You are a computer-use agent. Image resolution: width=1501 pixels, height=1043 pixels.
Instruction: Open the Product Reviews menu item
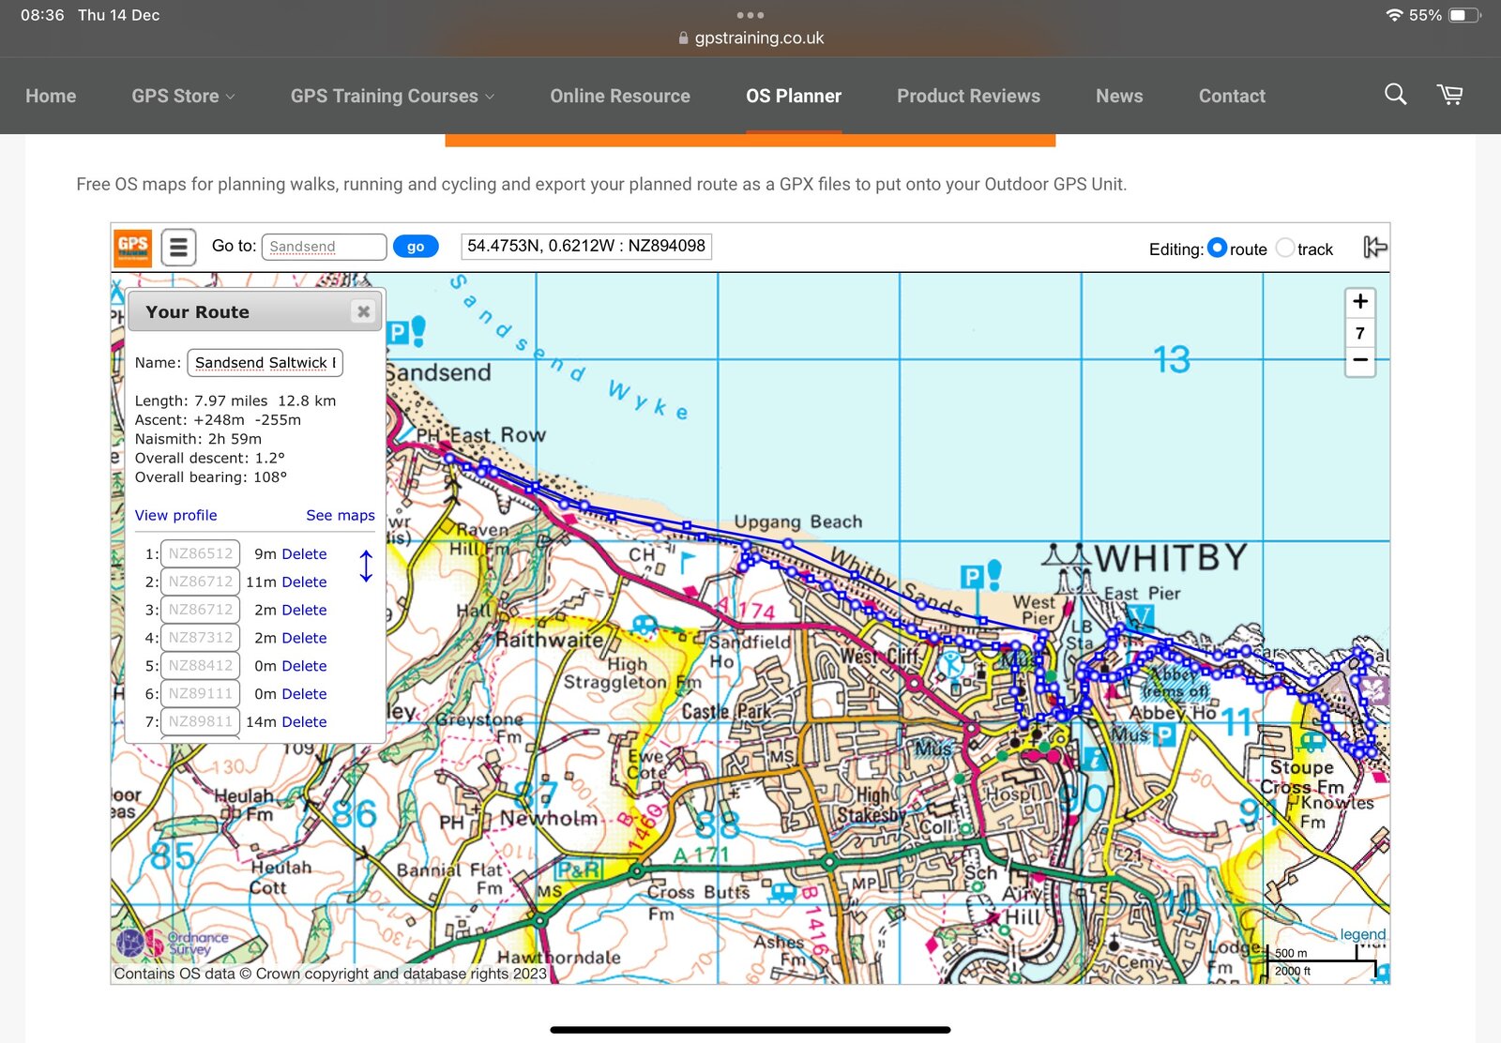pyautogui.click(x=968, y=96)
